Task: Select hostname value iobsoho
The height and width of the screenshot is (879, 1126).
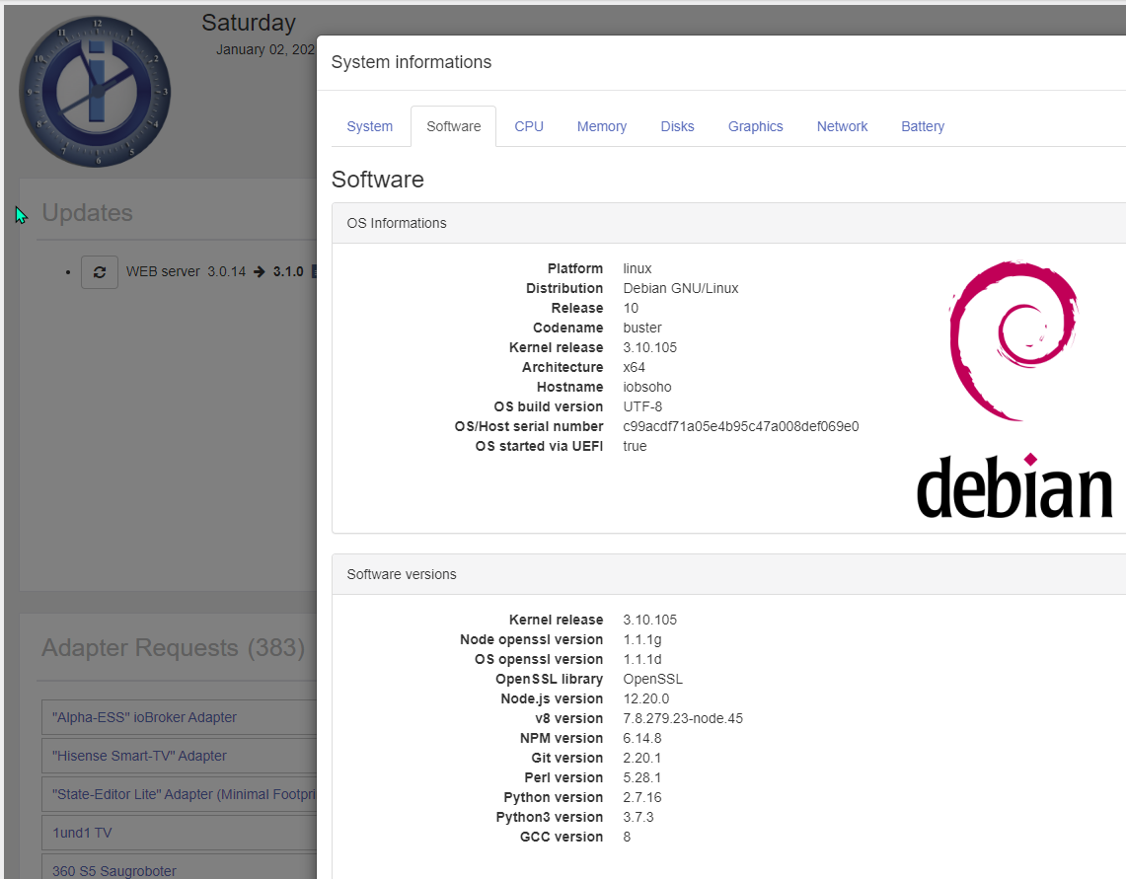Action: click(647, 387)
